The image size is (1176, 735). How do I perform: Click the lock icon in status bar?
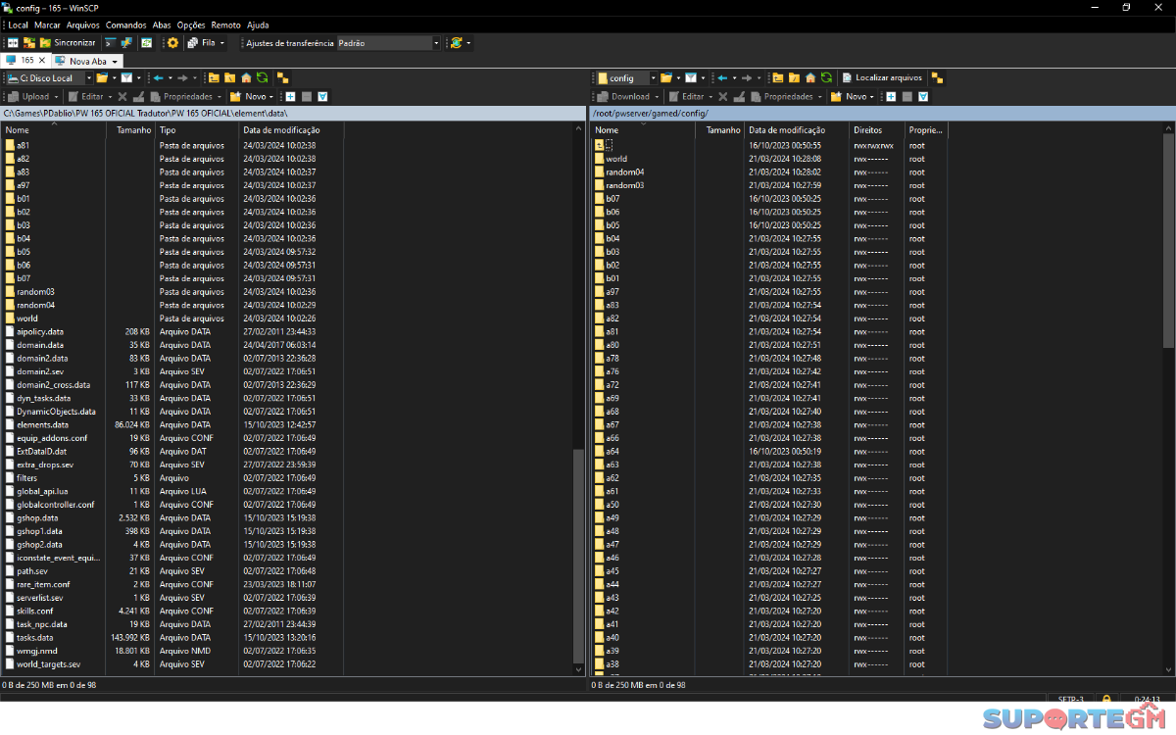[1106, 699]
